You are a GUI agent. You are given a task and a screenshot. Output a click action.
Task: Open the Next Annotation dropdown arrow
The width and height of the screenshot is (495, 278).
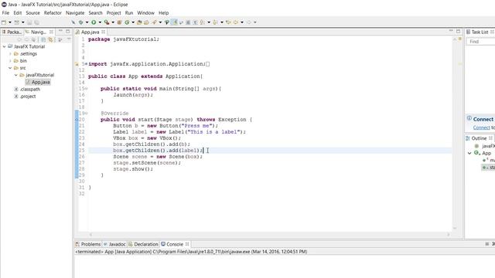pos(209,22)
